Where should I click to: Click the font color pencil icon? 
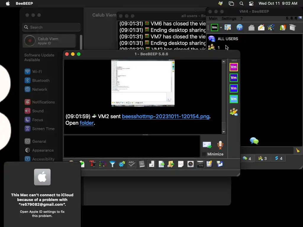103,164
